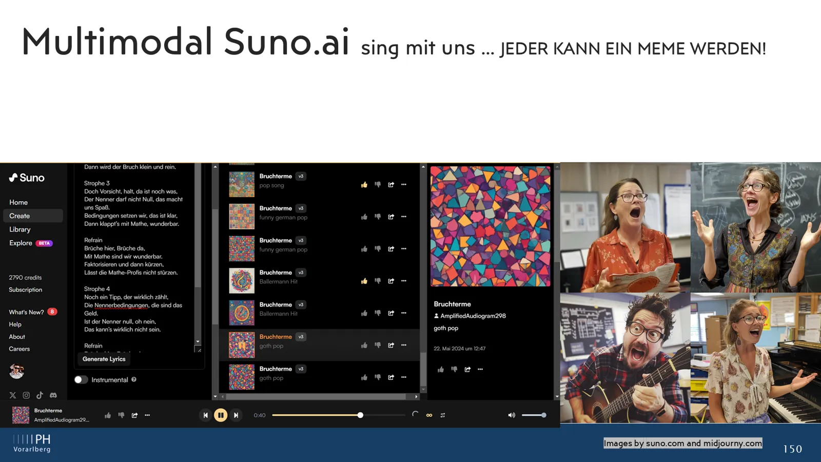The height and width of the screenshot is (462, 821).
Task: Click the large Bruchterme cover art
Action: pyautogui.click(x=491, y=226)
